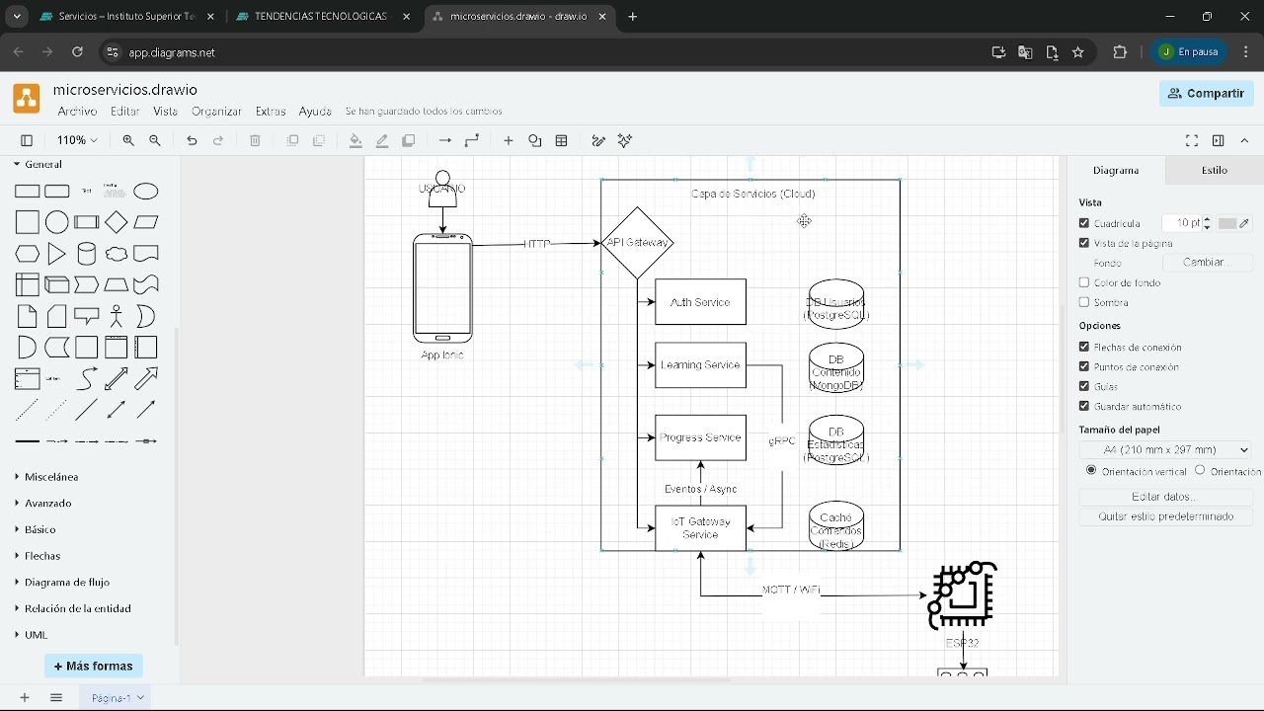Expand the Diagrama de flujo shapes section
Screen dimensions: 1264x711
click(x=66, y=583)
